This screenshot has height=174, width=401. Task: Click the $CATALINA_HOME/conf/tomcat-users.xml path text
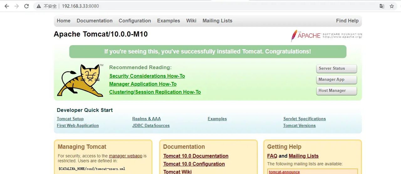pyautogui.click(x=92, y=169)
